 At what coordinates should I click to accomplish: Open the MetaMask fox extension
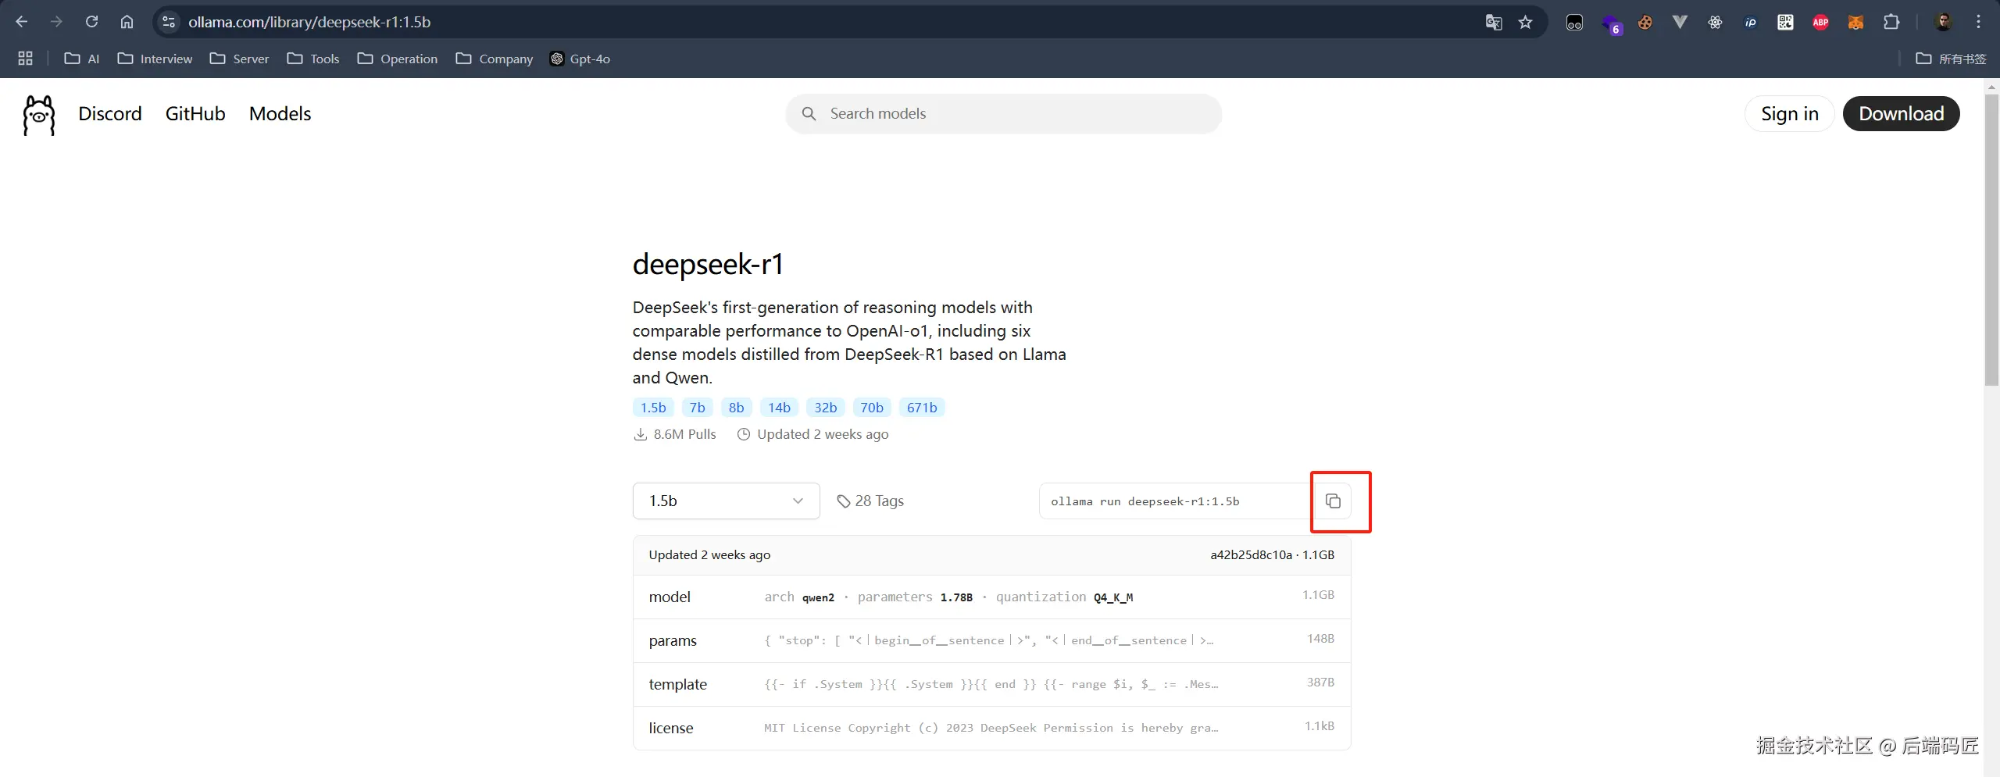(1855, 23)
